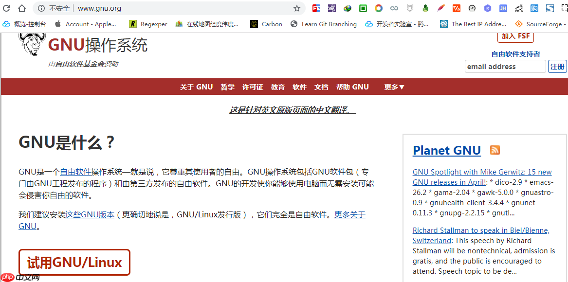Open the infinity (Momentum) extension icon
Image resolution: width=568 pixels, height=282 pixels.
click(x=394, y=8)
